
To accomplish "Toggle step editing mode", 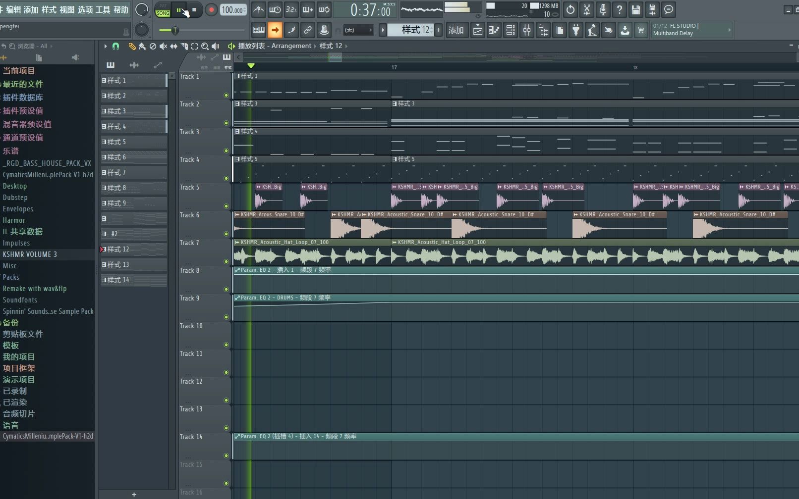I will coord(291,30).
